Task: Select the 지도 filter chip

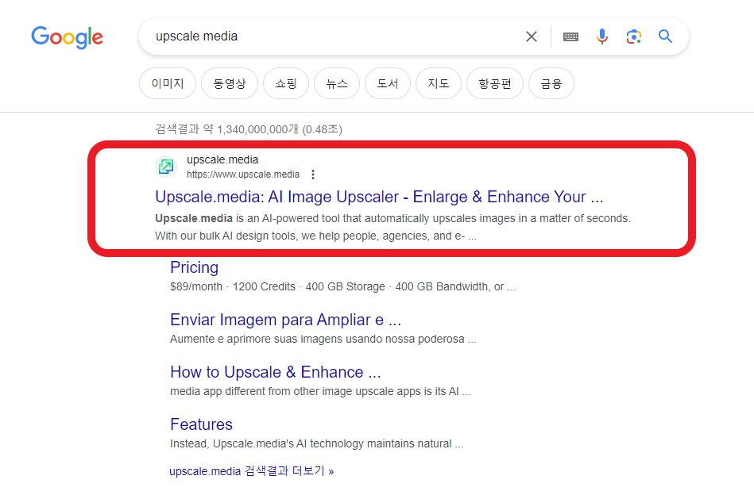Action: tap(439, 83)
